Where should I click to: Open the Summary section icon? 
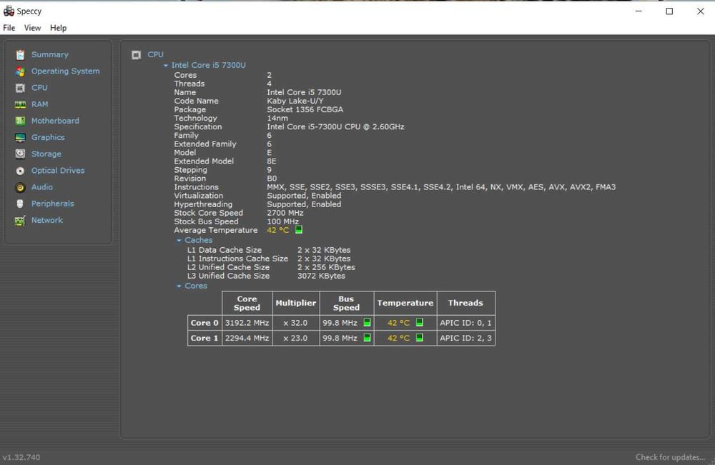[x=20, y=54]
